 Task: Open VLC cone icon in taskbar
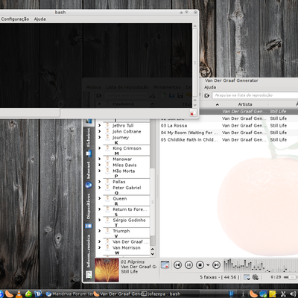pyautogui.click(x=19, y=294)
